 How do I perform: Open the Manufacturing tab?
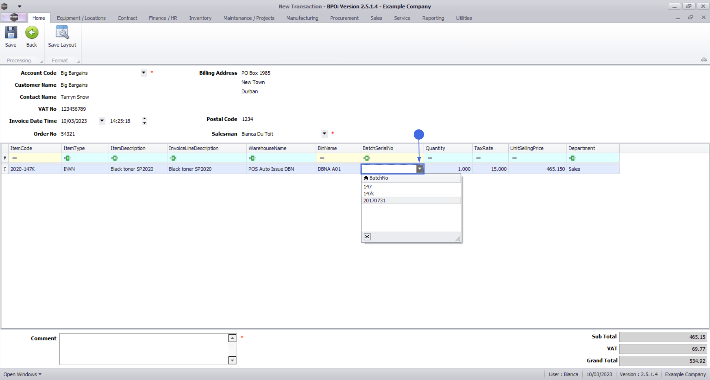(x=302, y=18)
